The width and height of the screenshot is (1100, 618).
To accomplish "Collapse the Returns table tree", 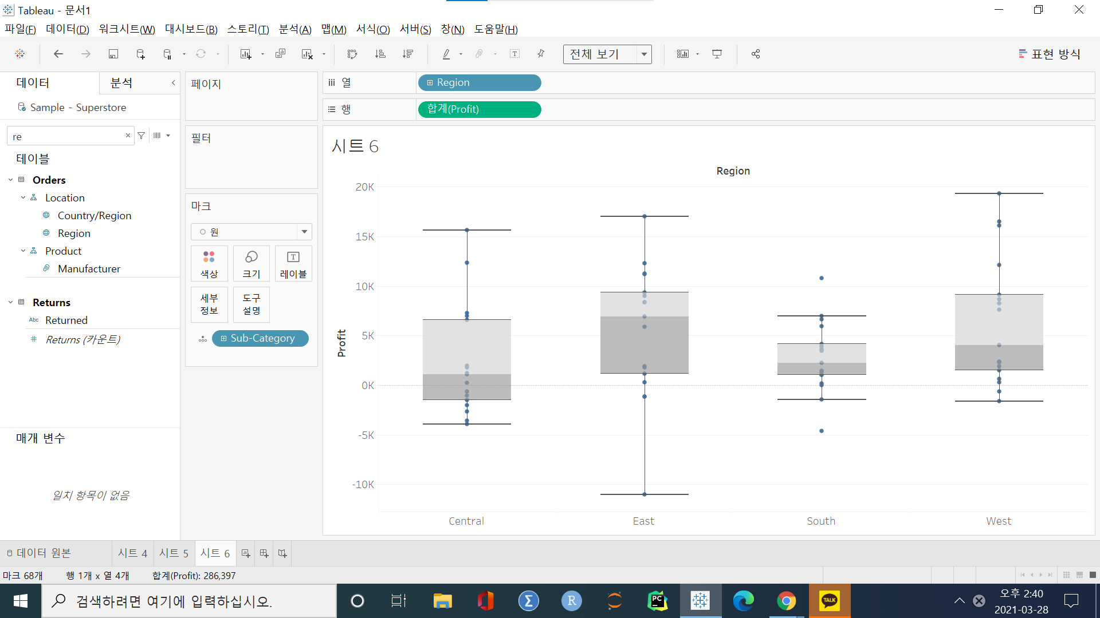I will pyautogui.click(x=10, y=302).
